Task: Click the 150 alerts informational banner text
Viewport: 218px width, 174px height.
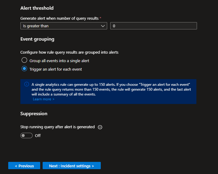Action: coord(111,89)
